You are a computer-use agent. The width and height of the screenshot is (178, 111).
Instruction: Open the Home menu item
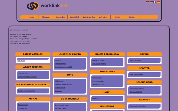click(31, 17)
